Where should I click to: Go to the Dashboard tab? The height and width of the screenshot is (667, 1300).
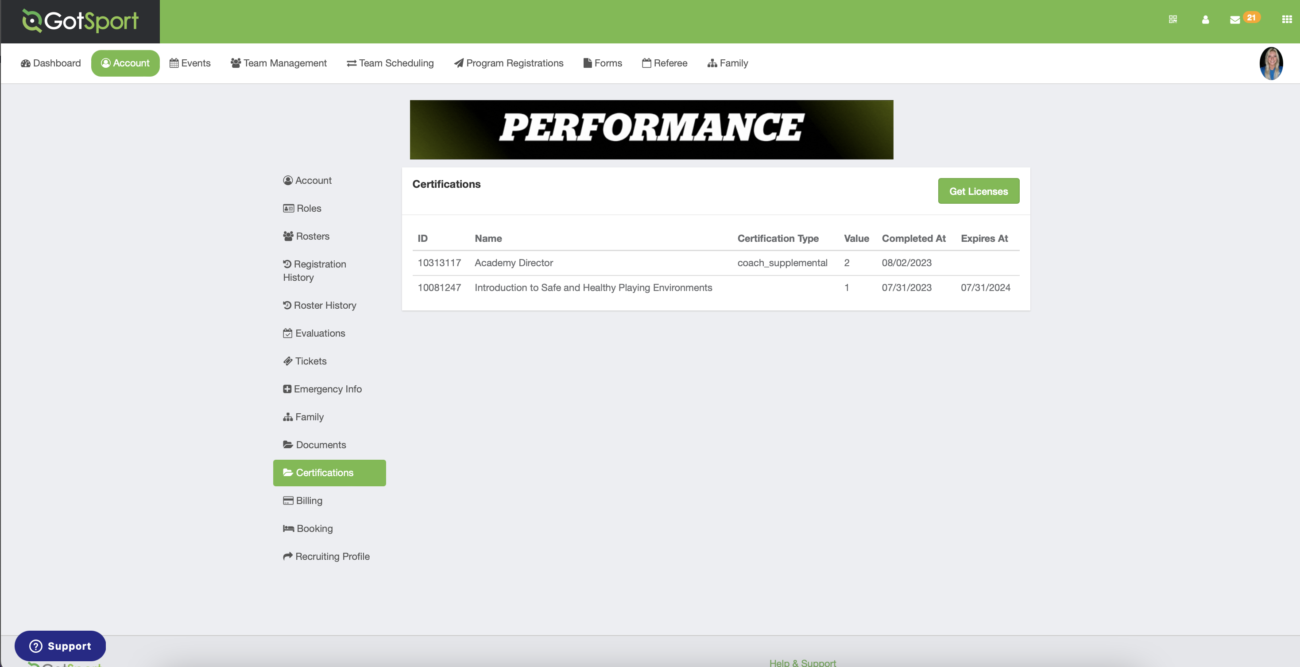(x=50, y=63)
